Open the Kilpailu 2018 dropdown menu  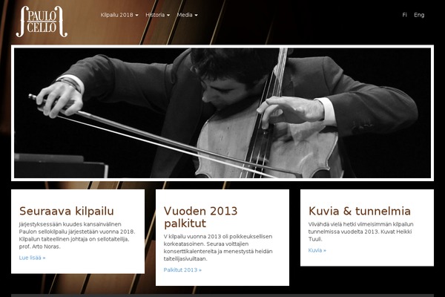(x=119, y=15)
